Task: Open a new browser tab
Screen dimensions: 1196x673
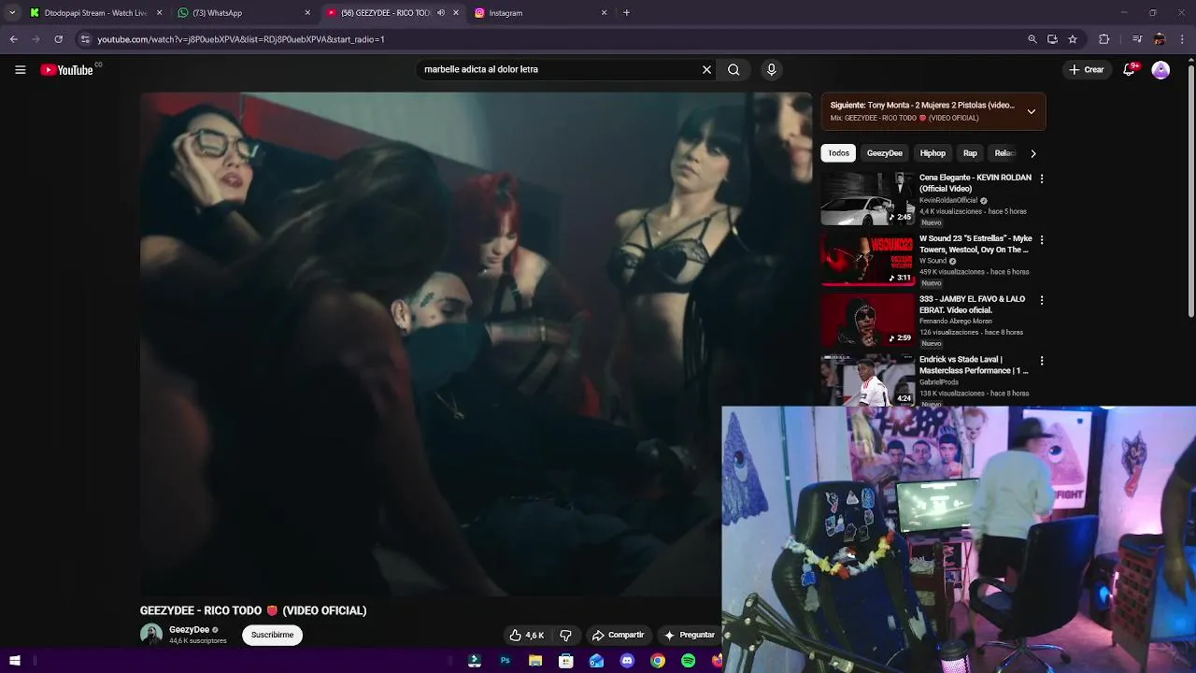Action: 626,13
